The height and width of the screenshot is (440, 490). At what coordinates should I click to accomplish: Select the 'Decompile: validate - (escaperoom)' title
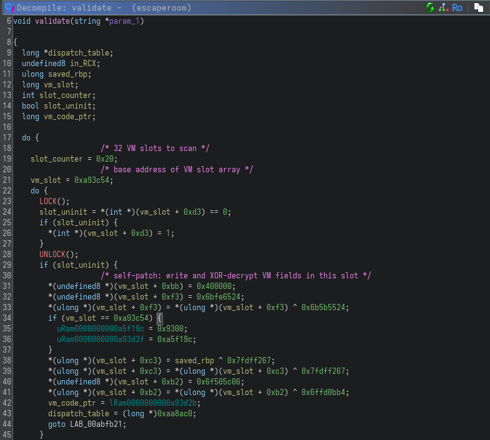point(104,8)
